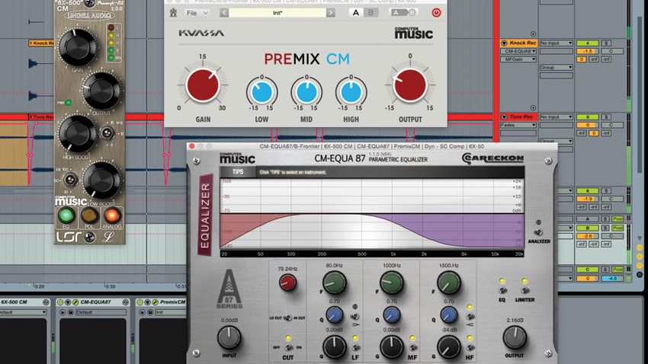The height and width of the screenshot is (364, 648).
Task: Toggle the EQ switch in CM-EQUA 87
Action: tap(502, 291)
